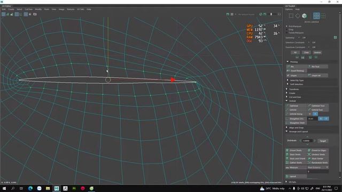Viewport: 342px width, 192px height.
Task: Click the Distribute value input field
Action: 307,141
